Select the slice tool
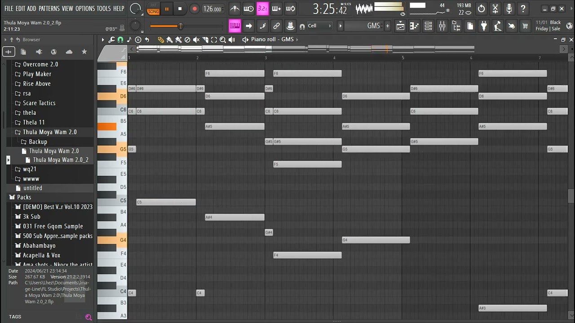This screenshot has height=323, width=575. pyautogui.click(x=205, y=39)
